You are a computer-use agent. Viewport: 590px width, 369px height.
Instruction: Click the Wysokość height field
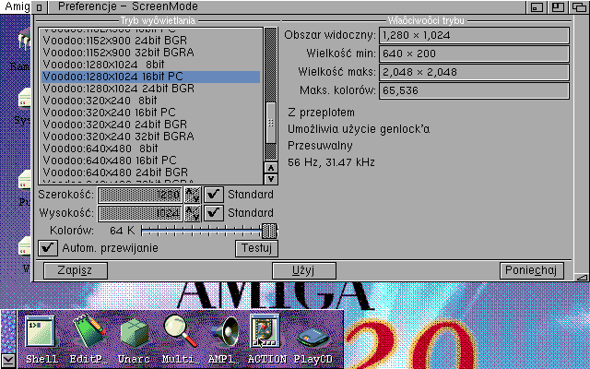tap(140, 213)
